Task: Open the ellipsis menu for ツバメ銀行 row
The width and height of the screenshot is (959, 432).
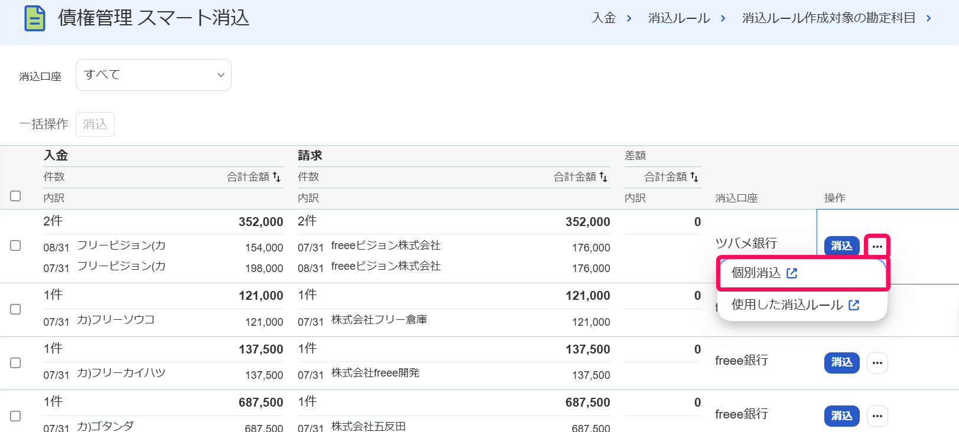Action: coord(877,246)
